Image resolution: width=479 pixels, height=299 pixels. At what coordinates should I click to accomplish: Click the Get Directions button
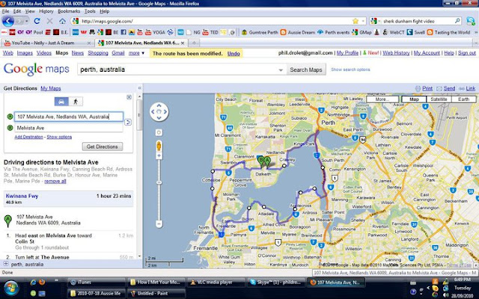[x=103, y=147]
